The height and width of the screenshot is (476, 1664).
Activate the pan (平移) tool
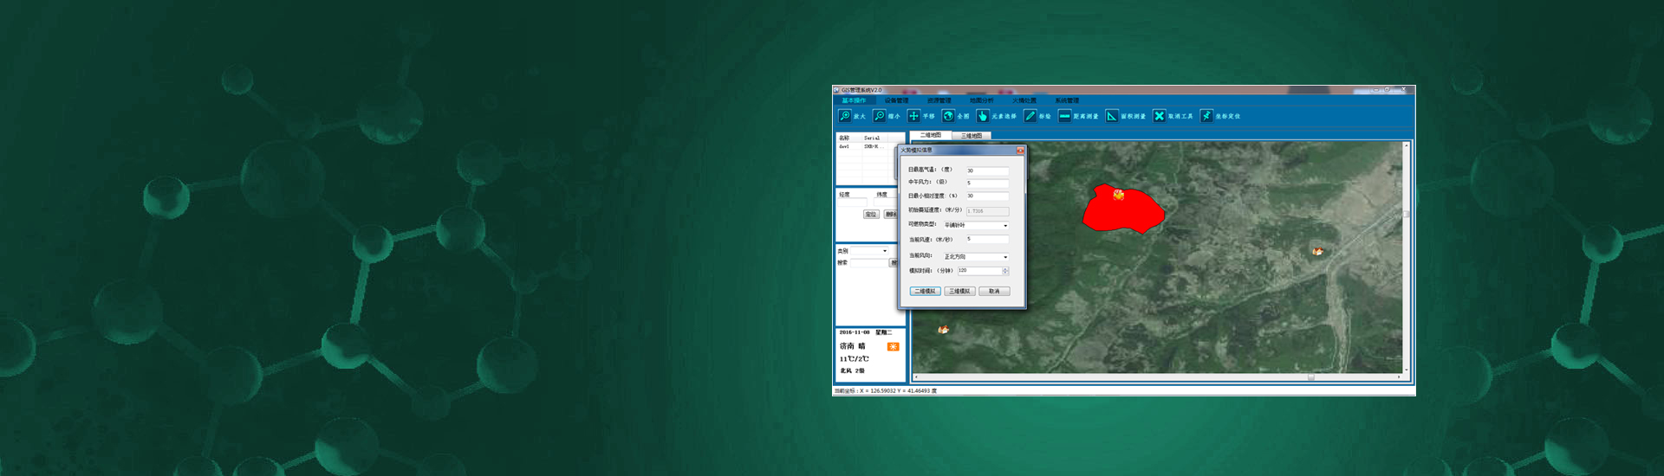pyautogui.click(x=913, y=116)
